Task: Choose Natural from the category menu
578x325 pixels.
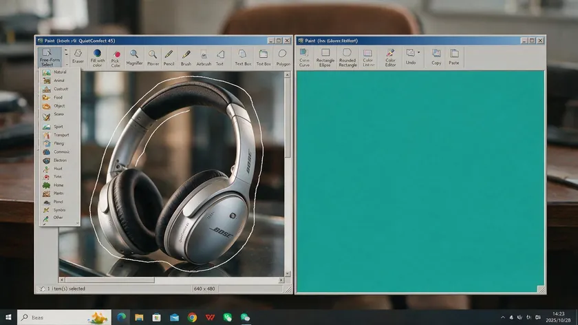Action: point(59,72)
